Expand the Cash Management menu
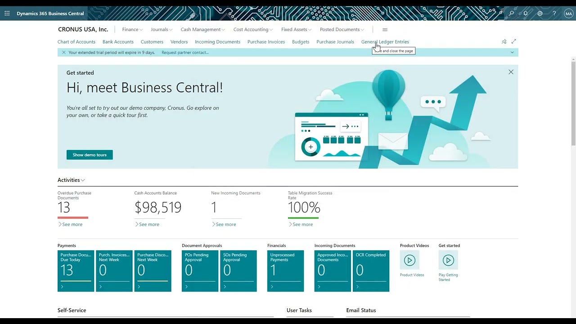The width and height of the screenshot is (576, 324). [x=203, y=30]
